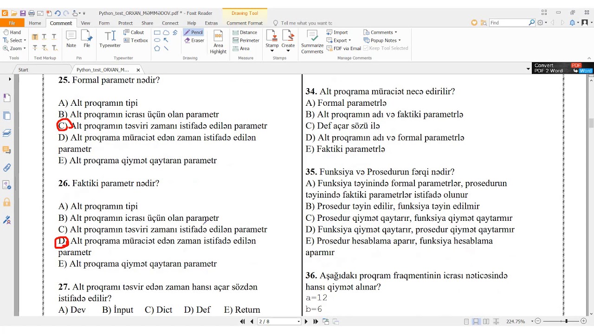Expand the Stamp dropdown
Screen dimensions: 594x334
272,51
